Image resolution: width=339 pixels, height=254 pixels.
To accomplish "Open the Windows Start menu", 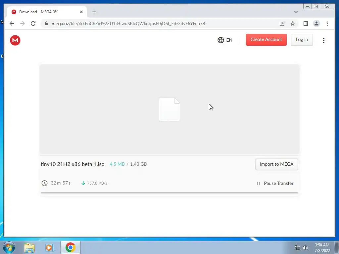I will point(9,247).
